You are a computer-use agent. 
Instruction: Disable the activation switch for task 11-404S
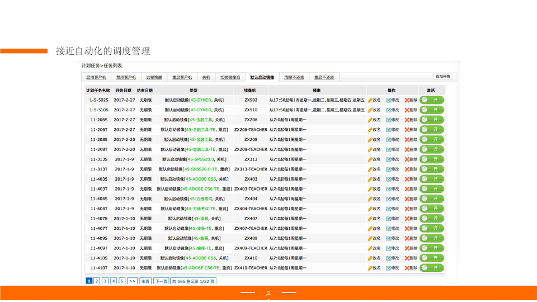coord(431,199)
